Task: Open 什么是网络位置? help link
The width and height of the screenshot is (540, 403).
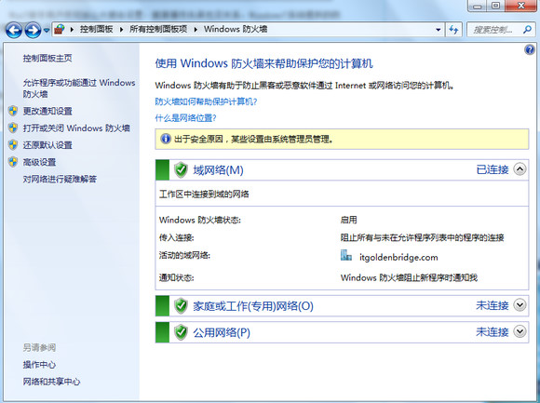Action: [185, 118]
